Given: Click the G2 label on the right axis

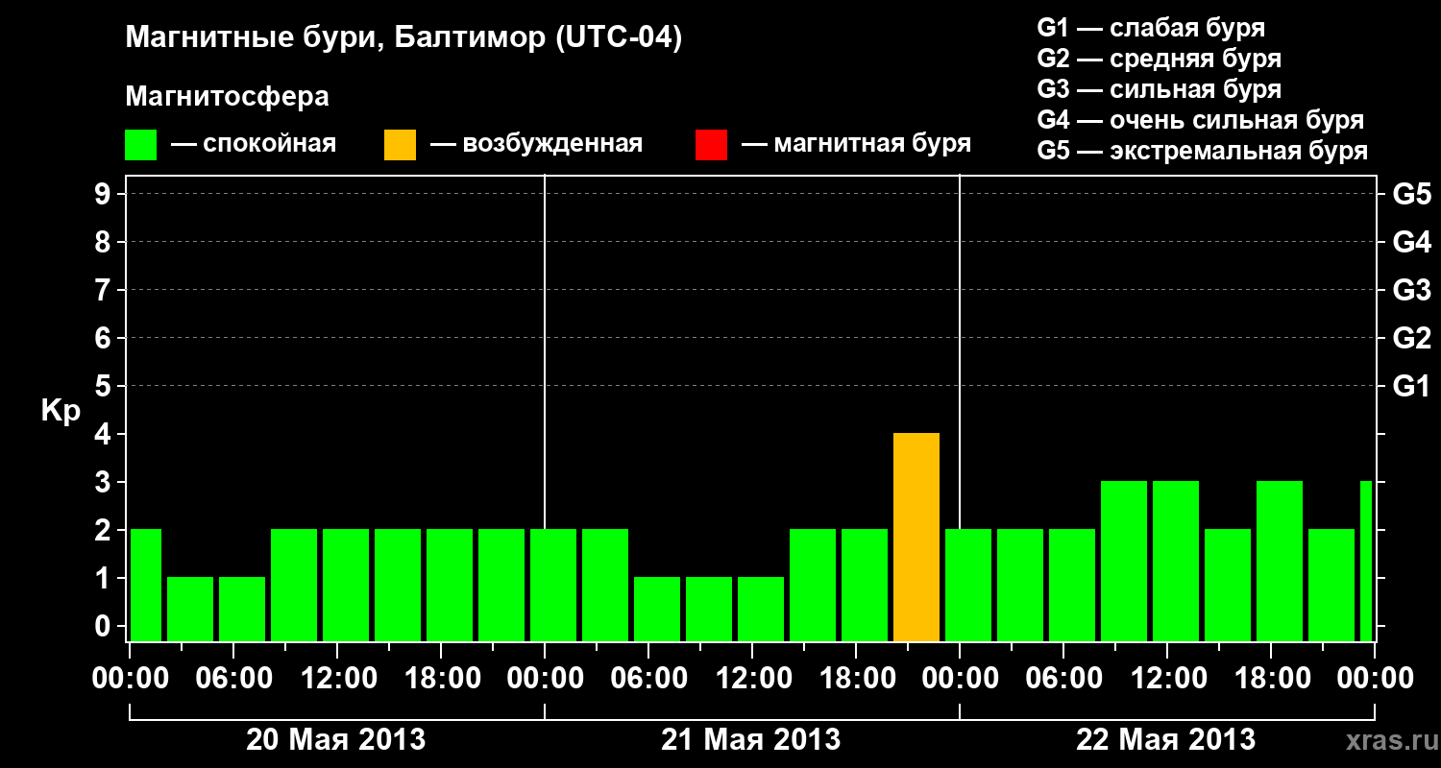Looking at the screenshot, I should (x=1411, y=338).
